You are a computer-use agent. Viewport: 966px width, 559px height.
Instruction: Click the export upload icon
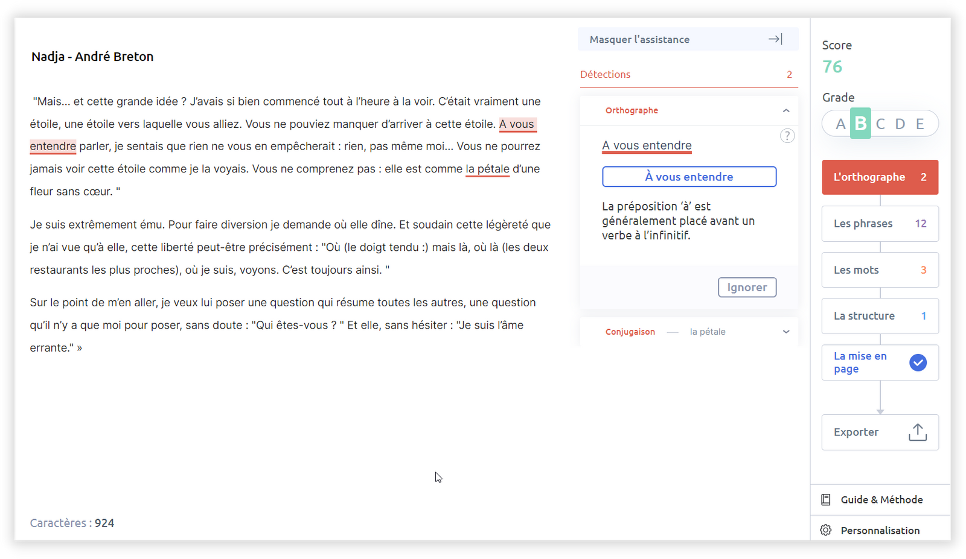coord(917,432)
